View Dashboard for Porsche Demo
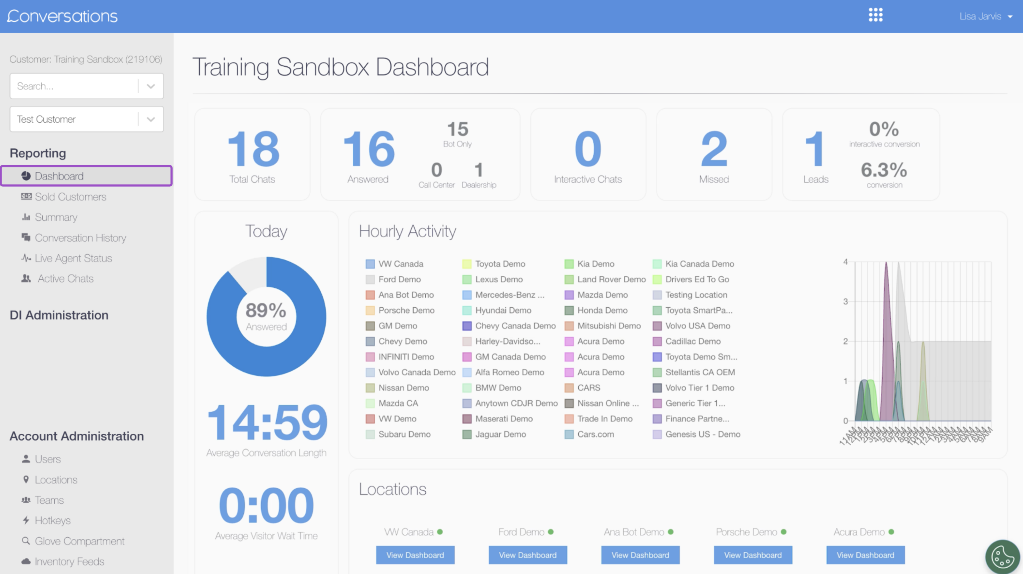 (753, 555)
